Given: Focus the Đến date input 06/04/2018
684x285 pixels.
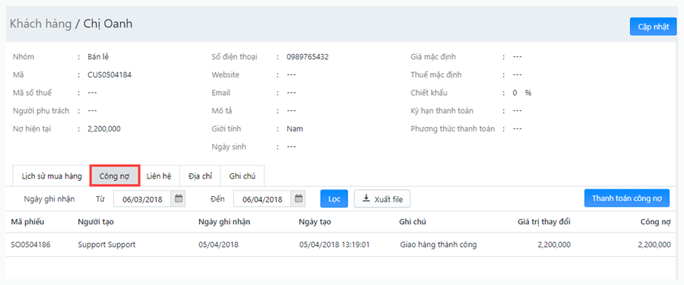Looking at the screenshot, I should coord(262,199).
